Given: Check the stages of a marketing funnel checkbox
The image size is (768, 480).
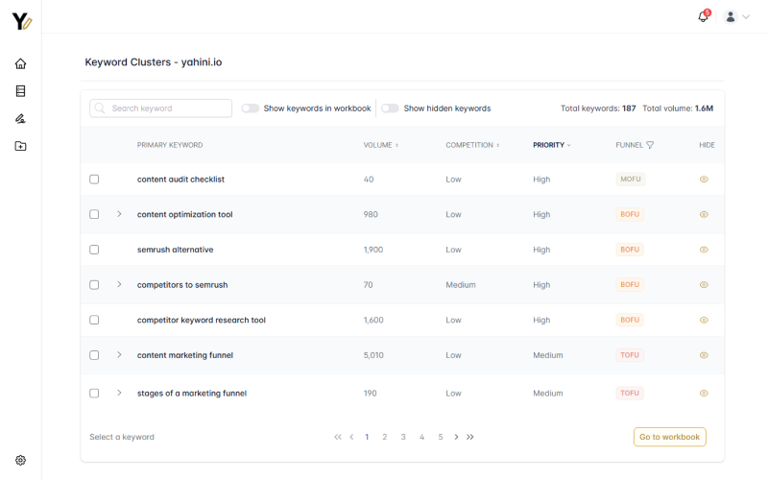Looking at the screenshot, I should click(x=94, y=394).
